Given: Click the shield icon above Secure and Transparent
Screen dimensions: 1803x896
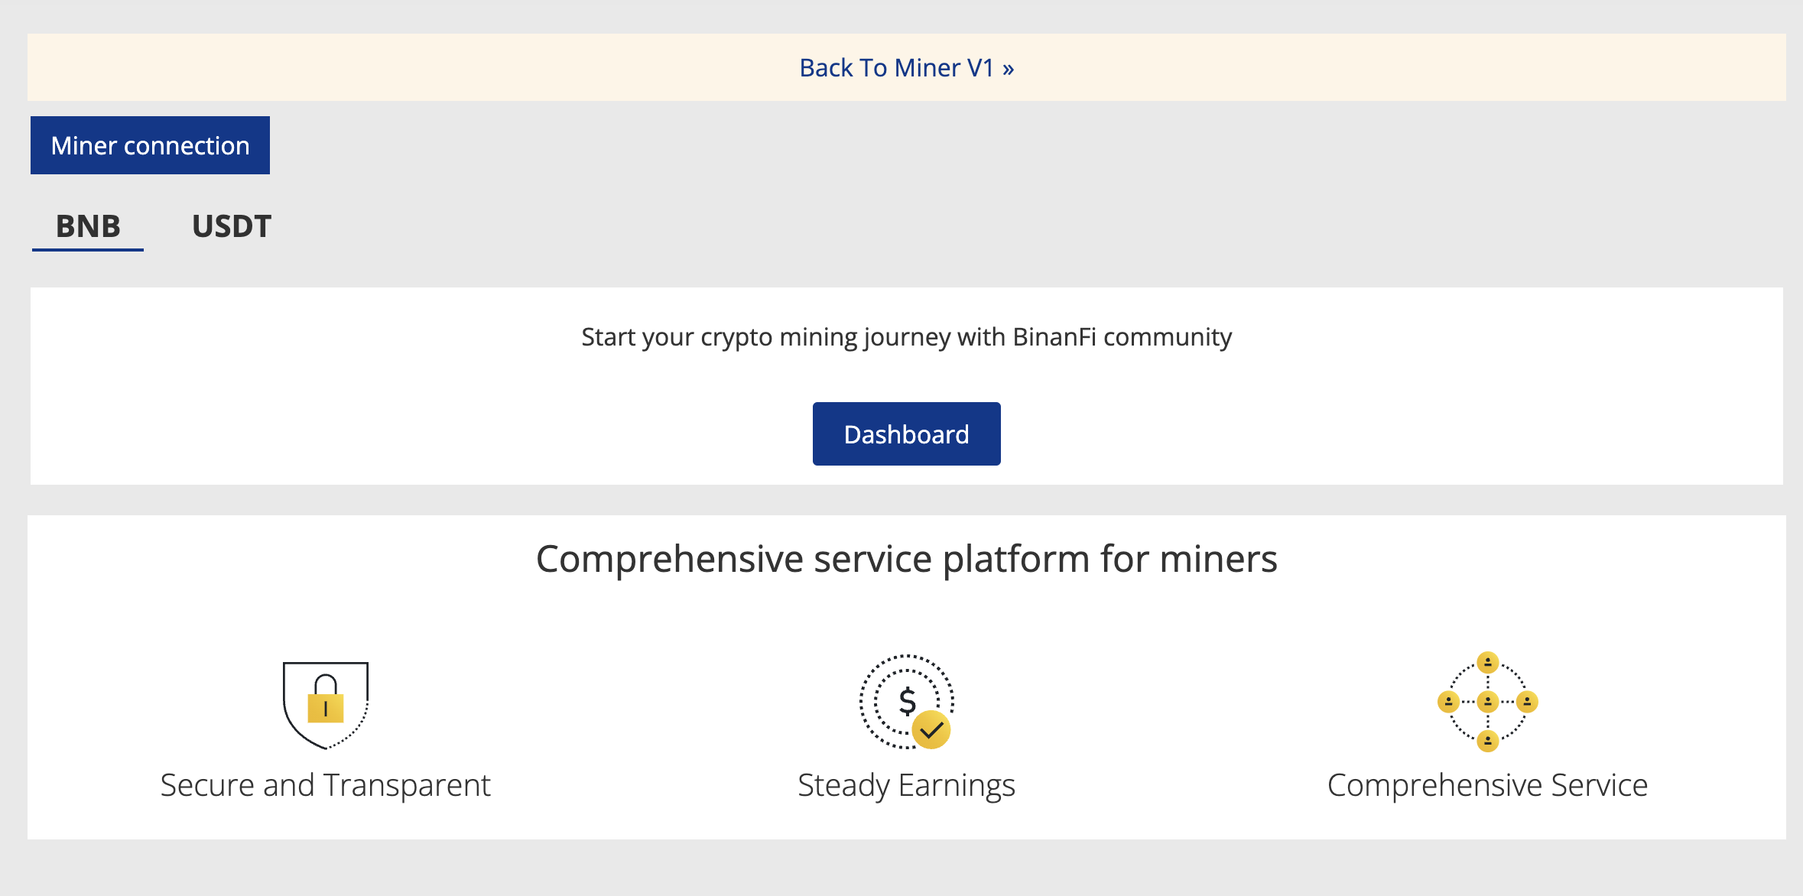Looking at the screenshot, I should pyautogui.click(x=326, y=705).
